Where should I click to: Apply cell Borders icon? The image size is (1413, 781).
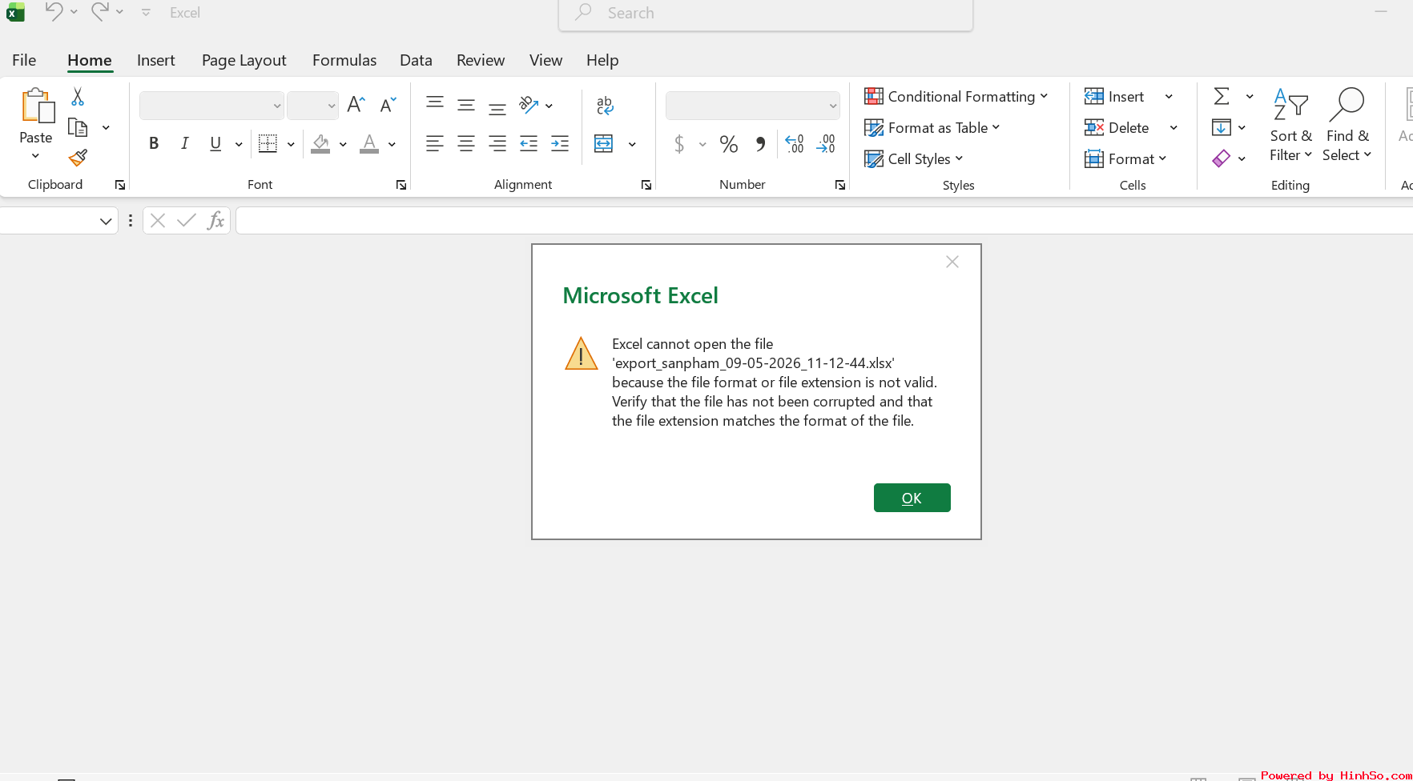pos(268,144)
